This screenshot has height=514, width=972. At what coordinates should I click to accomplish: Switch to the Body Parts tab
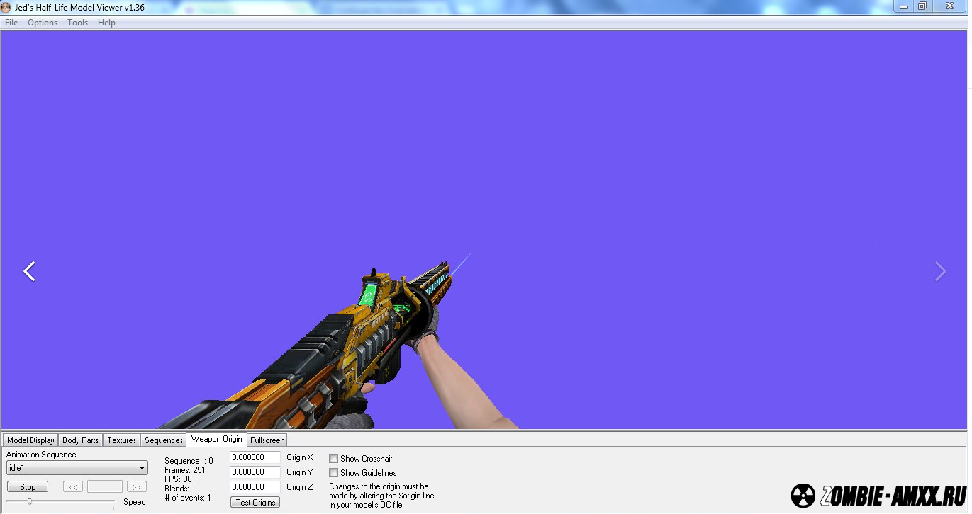(x=81, y=440)
